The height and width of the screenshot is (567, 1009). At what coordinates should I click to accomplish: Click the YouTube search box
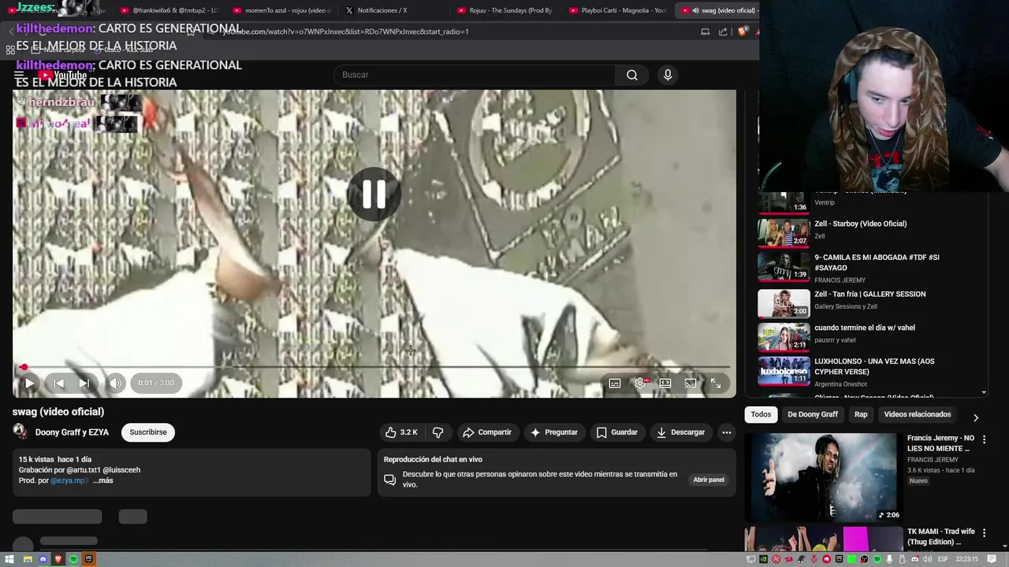(x=475, y=75)
